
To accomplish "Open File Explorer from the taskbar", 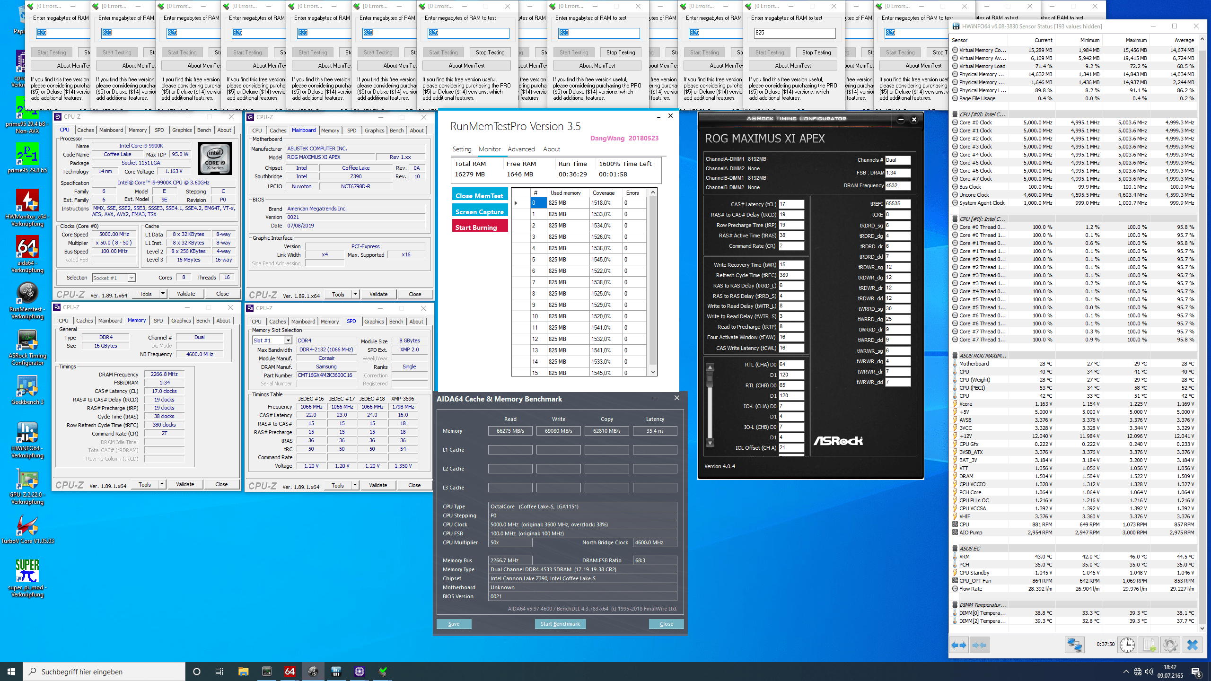I will point(243,671).
